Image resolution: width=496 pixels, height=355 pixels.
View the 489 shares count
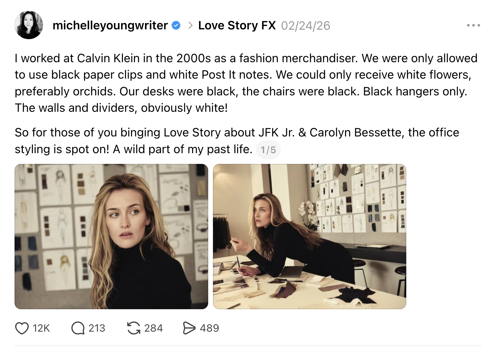(209, 328)
